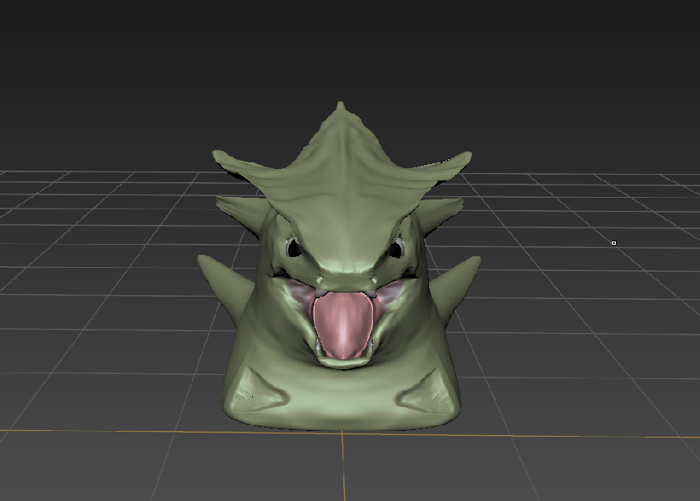The image size is (700, 501).
Task: Click the lower lip below the tongue
Action: point(343,361)
